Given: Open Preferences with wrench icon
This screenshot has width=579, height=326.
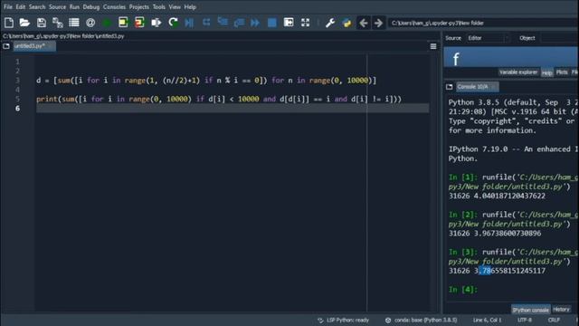Looking at the screenshot, I should tap(330, 23).
